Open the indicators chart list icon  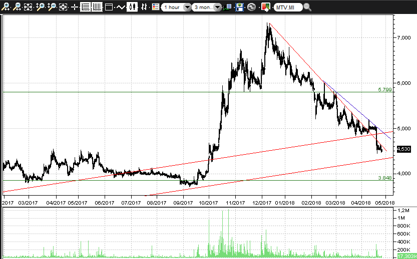(x=228, y=7)
